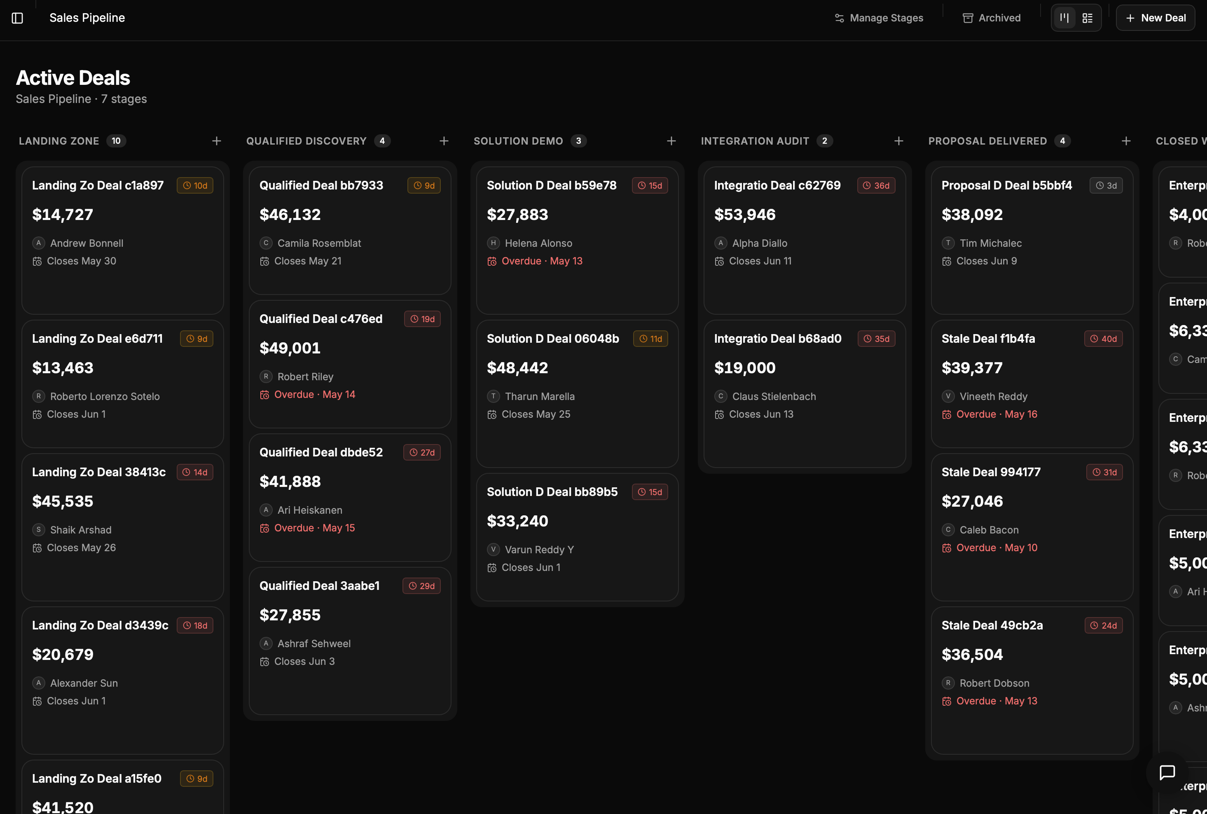Click Robert Dobson's avatar icon
The height and width of the screenshot is (814, 1207).
tap(948, 683)
